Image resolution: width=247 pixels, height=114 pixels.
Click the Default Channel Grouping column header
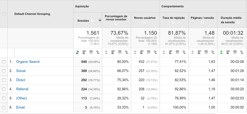click(32, 14)
